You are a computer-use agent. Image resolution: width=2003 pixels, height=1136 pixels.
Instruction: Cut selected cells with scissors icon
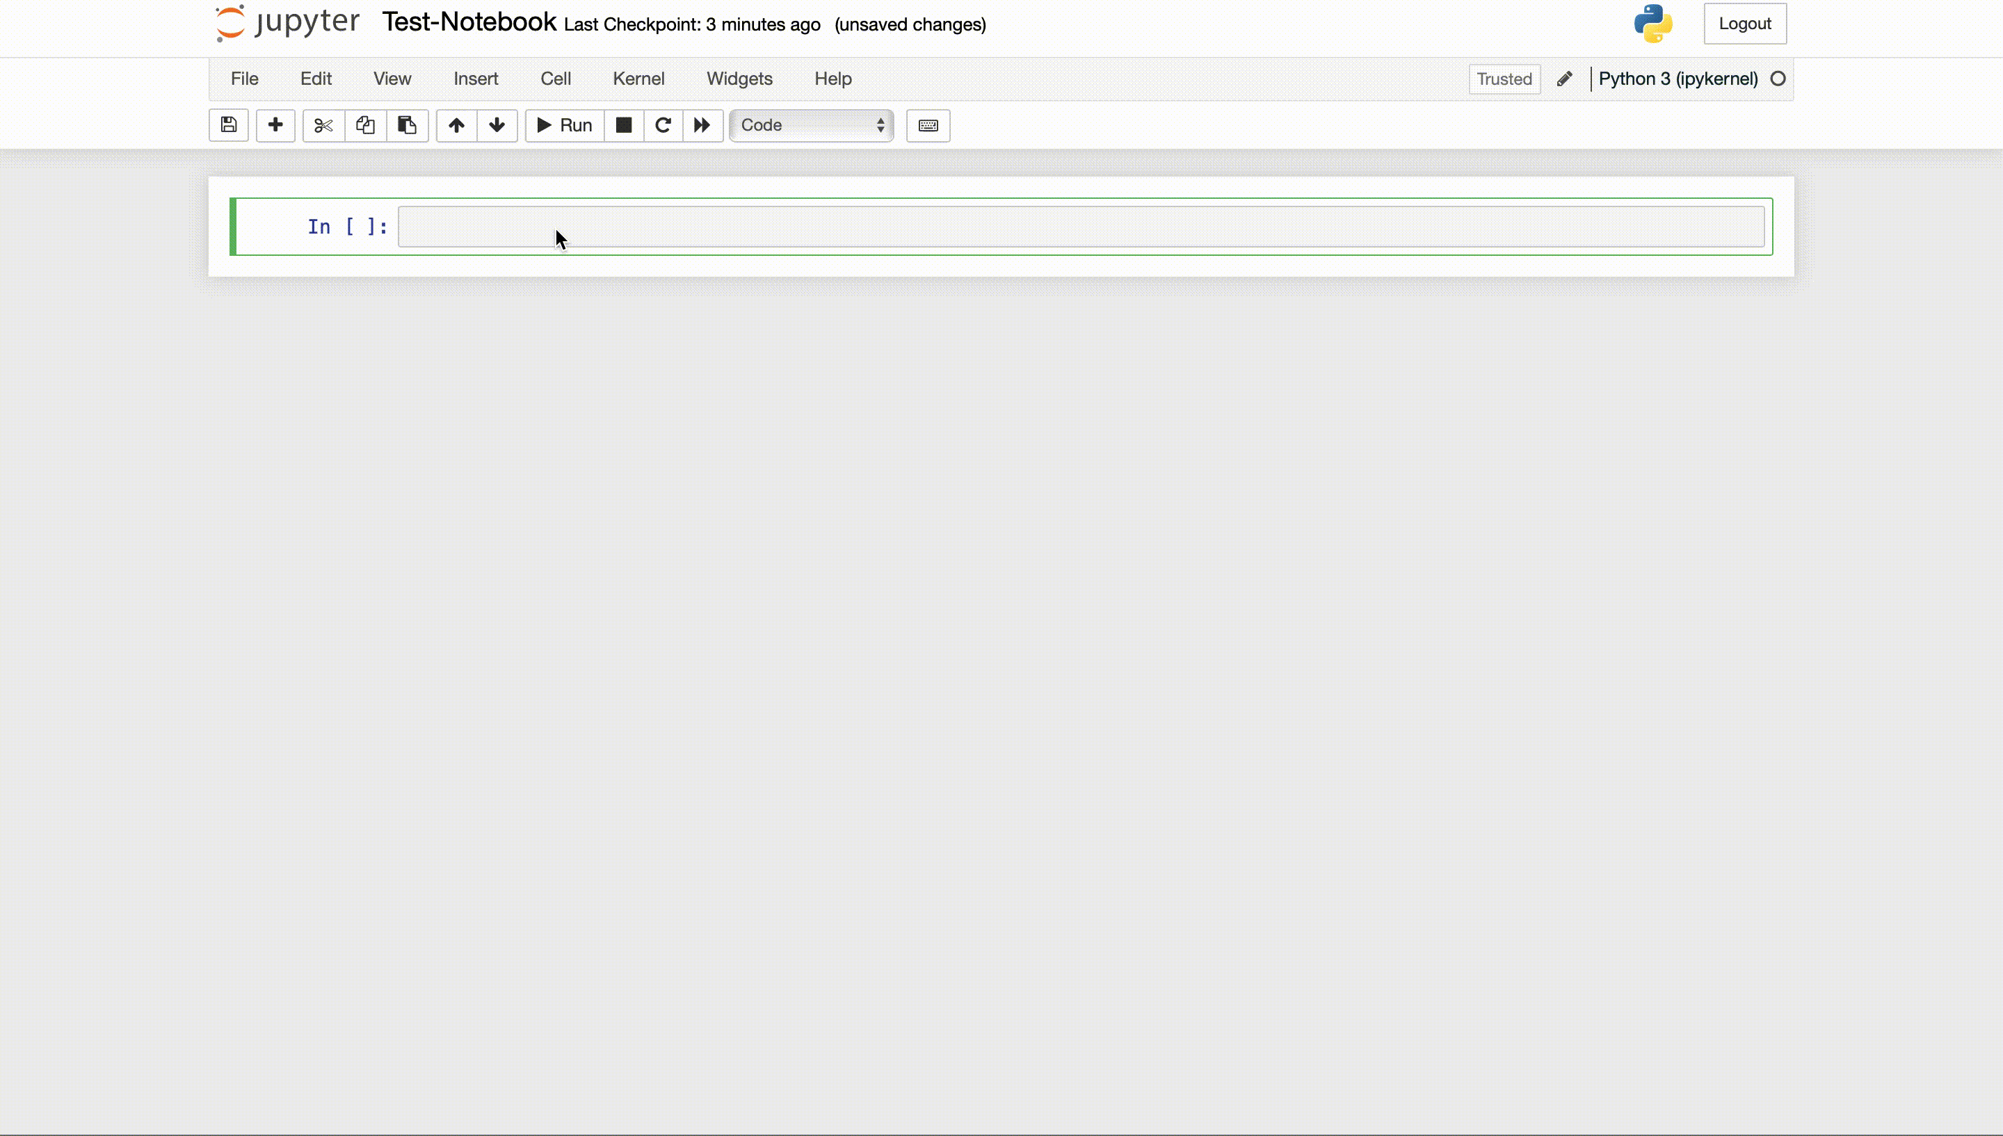[x=323, y=125]
